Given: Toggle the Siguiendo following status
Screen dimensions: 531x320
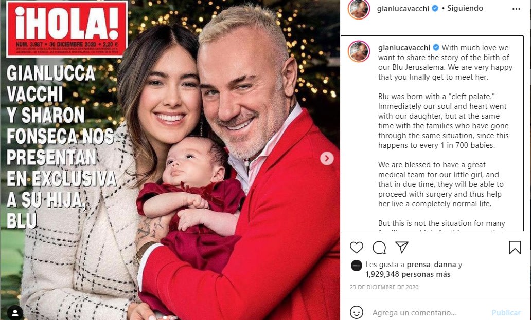Looking at the screenshot, I should point(465,8).
